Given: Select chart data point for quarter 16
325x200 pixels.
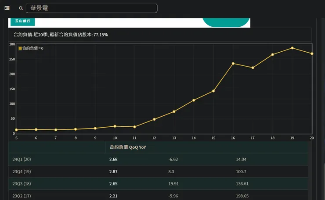Looking at the screenshot, I should coord(233,64).
